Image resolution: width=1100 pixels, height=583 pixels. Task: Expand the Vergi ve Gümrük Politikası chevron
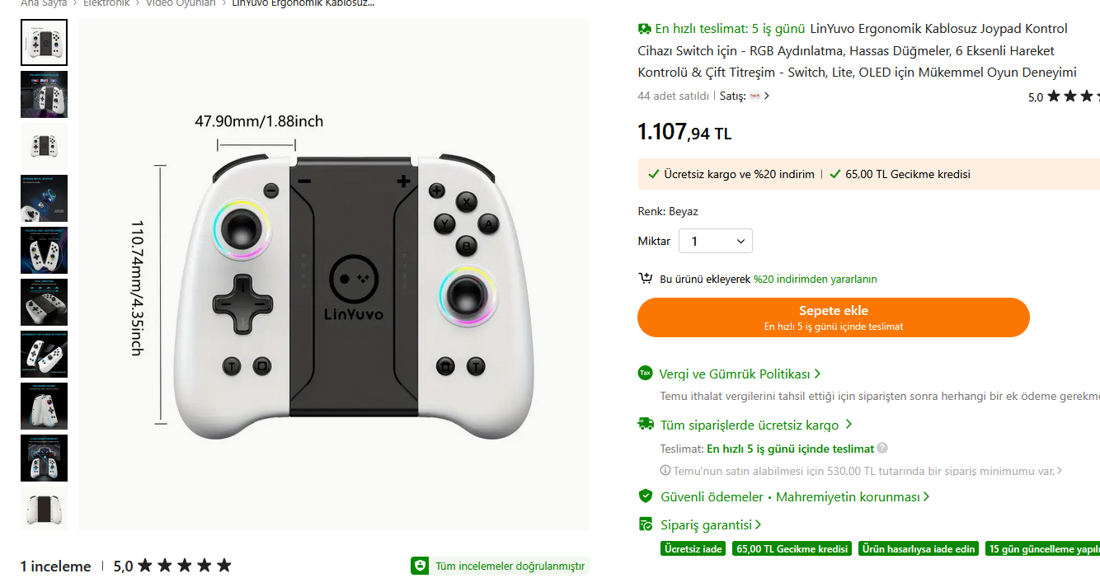[817, 374]
